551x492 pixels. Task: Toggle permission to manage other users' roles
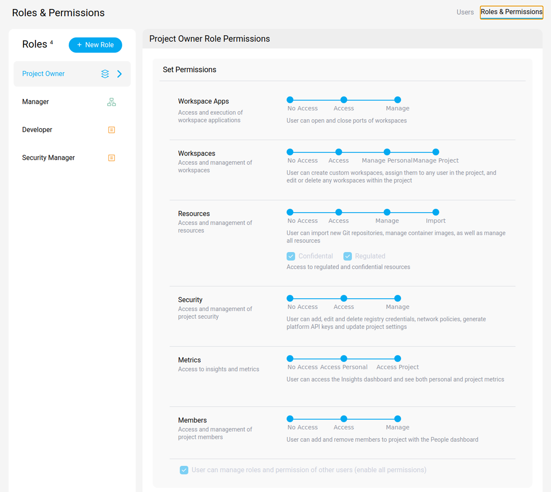(184, 470)
